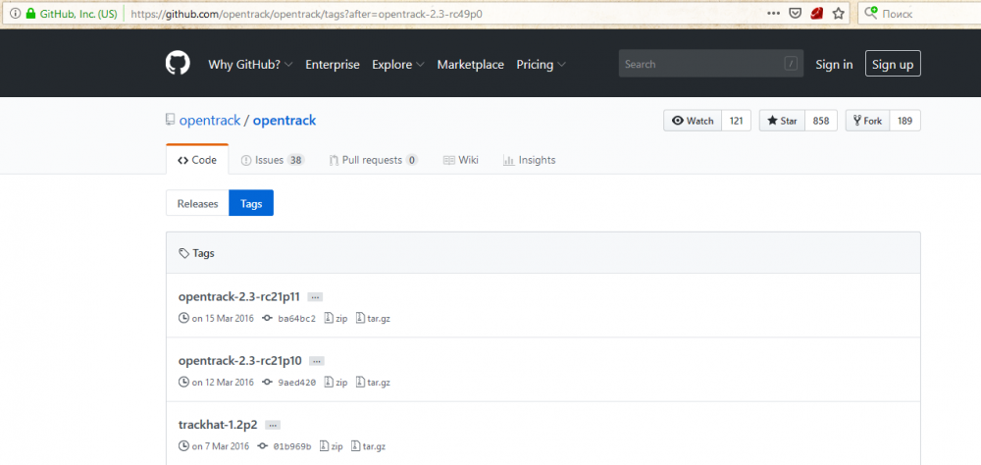Expand ellipsis for opentrack-2.3-rc21p11 tag
This screenshot has height=465, width=981.
315,297
